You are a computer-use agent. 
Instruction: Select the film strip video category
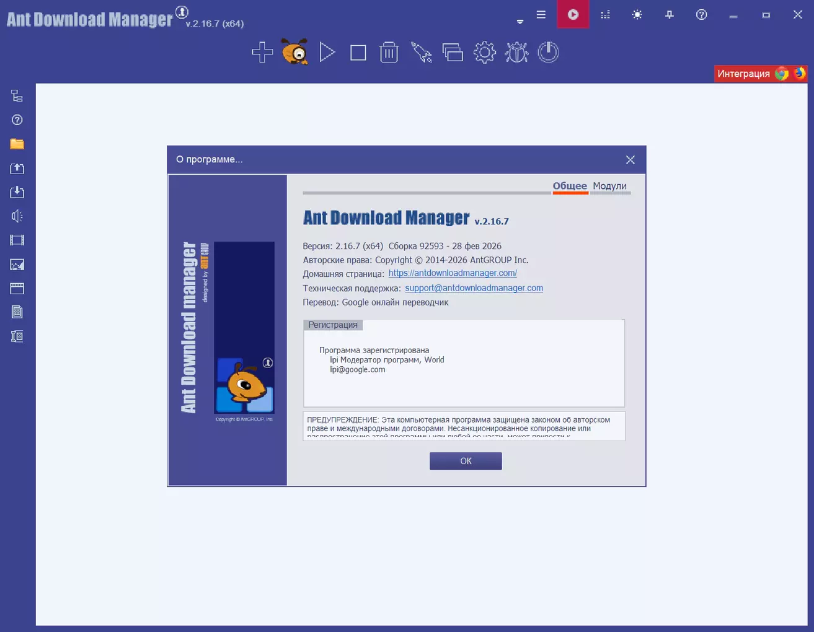tap(17, 240)
